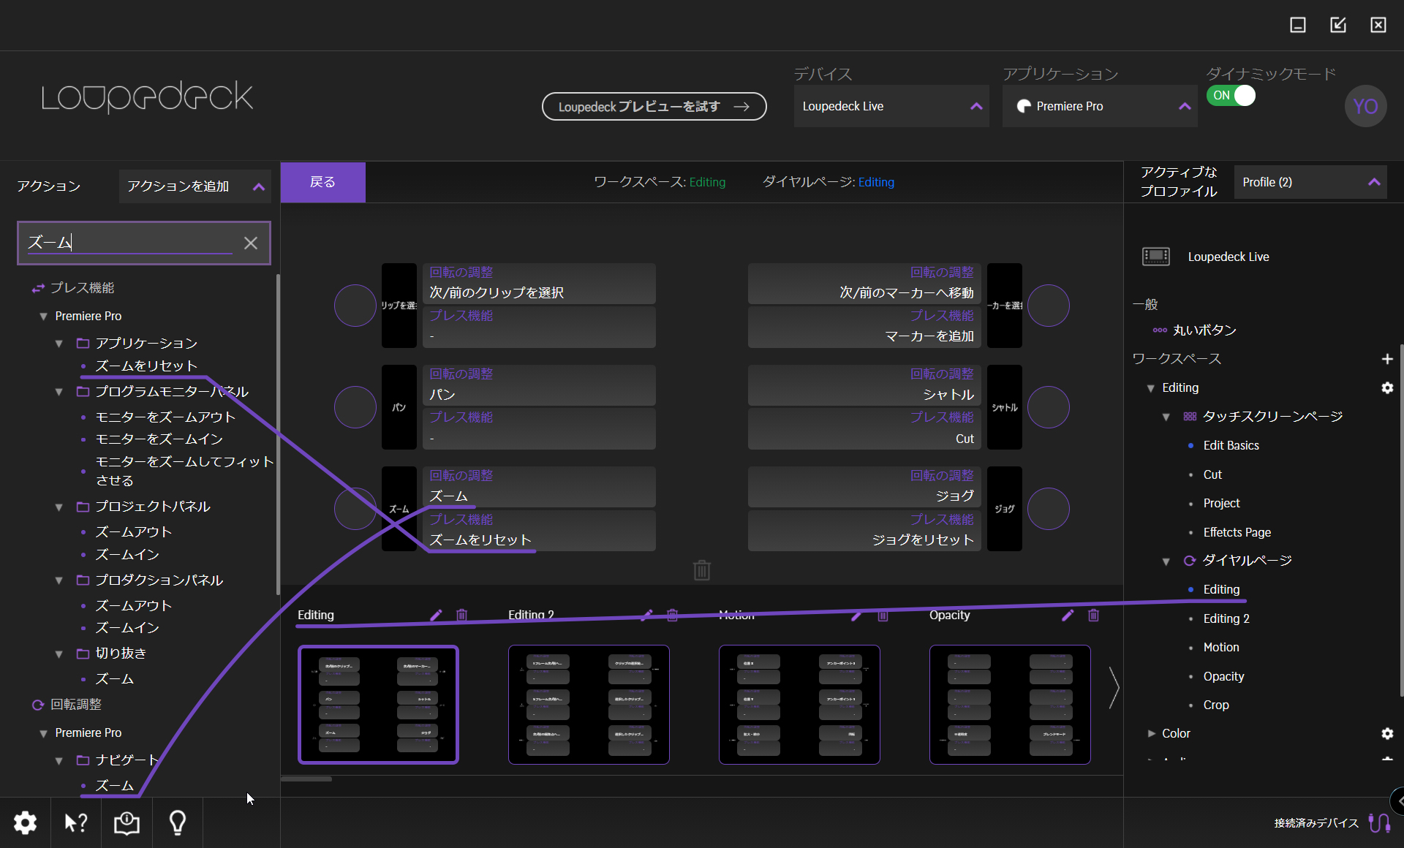The image size is (1404, 848).
Task: Select the Motion dial page thumbnail
Action: click(x=799, y=704)
